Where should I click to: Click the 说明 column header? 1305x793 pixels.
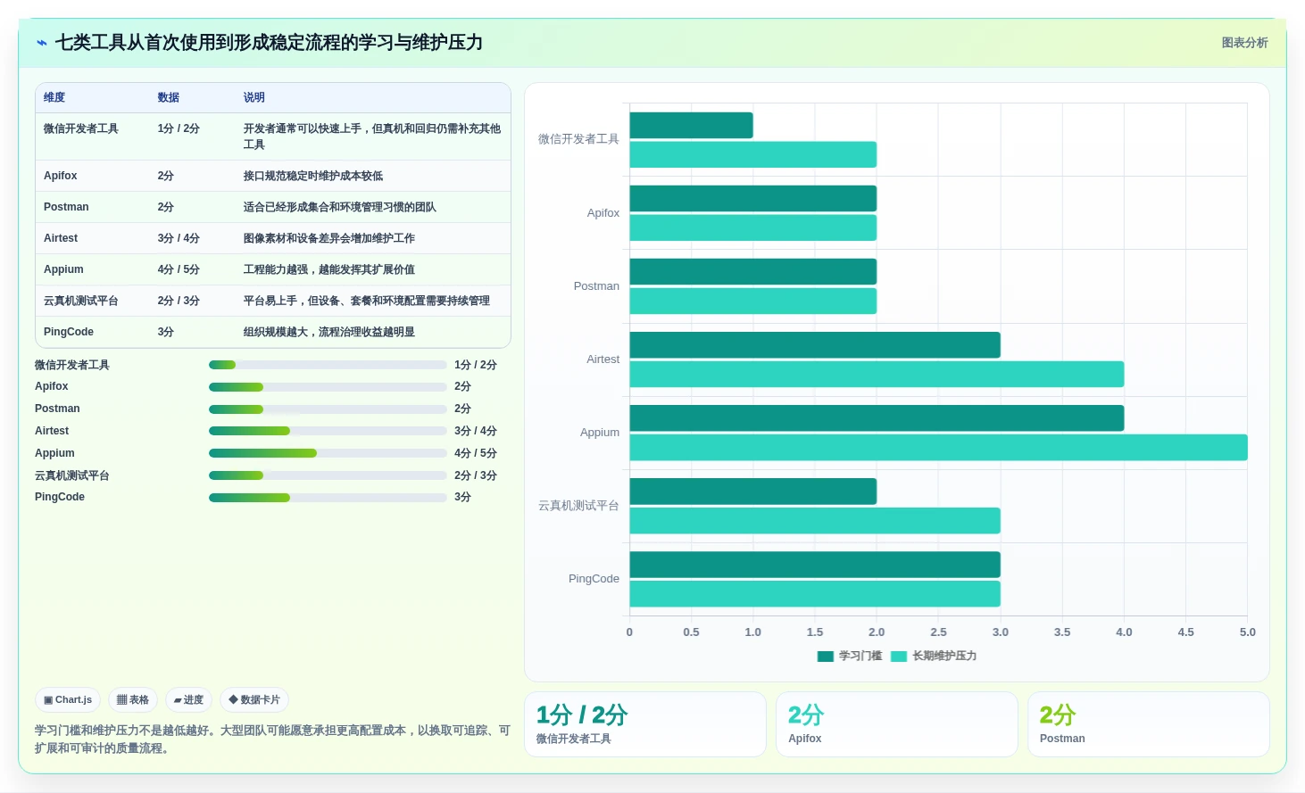pyautogui.click(x=254, y=97)
